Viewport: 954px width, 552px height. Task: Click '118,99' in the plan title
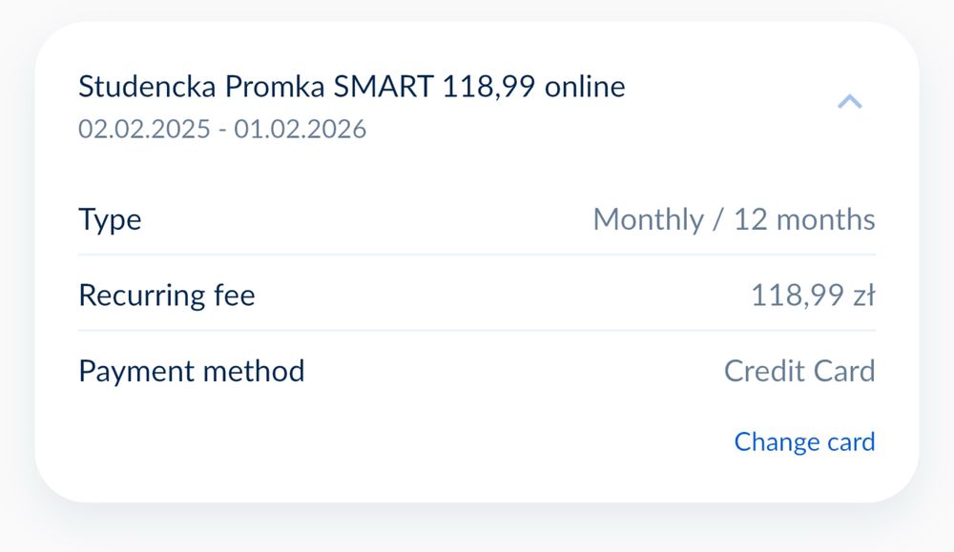click(x=489, y=87)
